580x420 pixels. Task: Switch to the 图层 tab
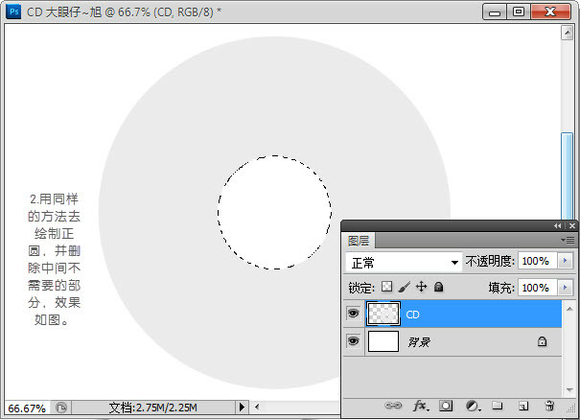coord(359,241)
